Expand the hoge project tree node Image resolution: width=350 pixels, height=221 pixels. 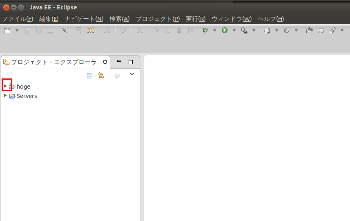[5, 86]
